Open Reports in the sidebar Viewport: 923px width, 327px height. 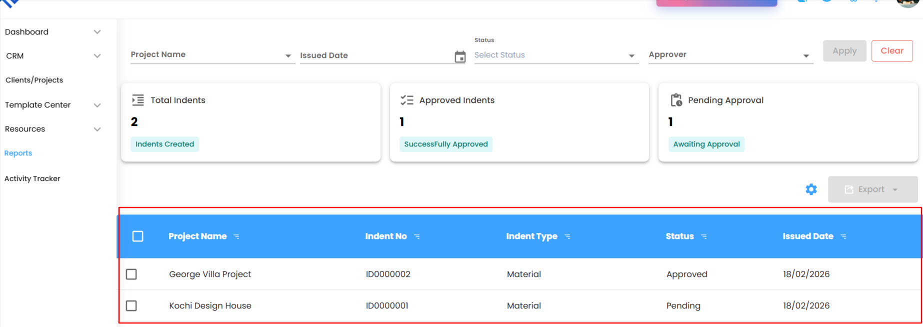pyautogui.click(x=18, y=153)
